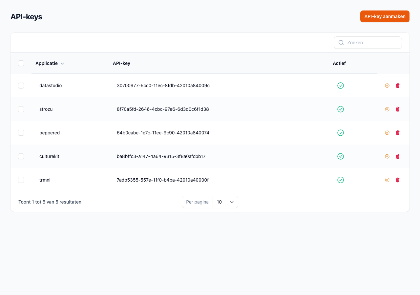420x295 pixels.
Task: Tick the checkbox for culturekit
Action: tap(21, 156)
